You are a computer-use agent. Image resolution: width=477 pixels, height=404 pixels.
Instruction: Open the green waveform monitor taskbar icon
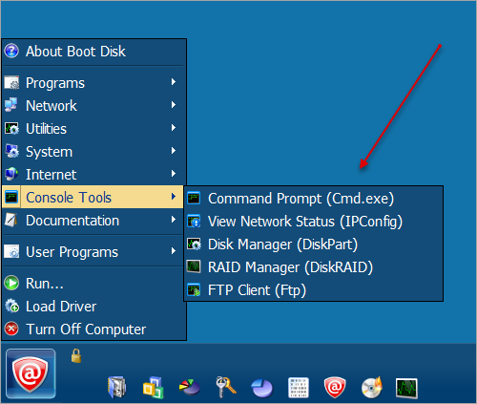coord(406,389)
